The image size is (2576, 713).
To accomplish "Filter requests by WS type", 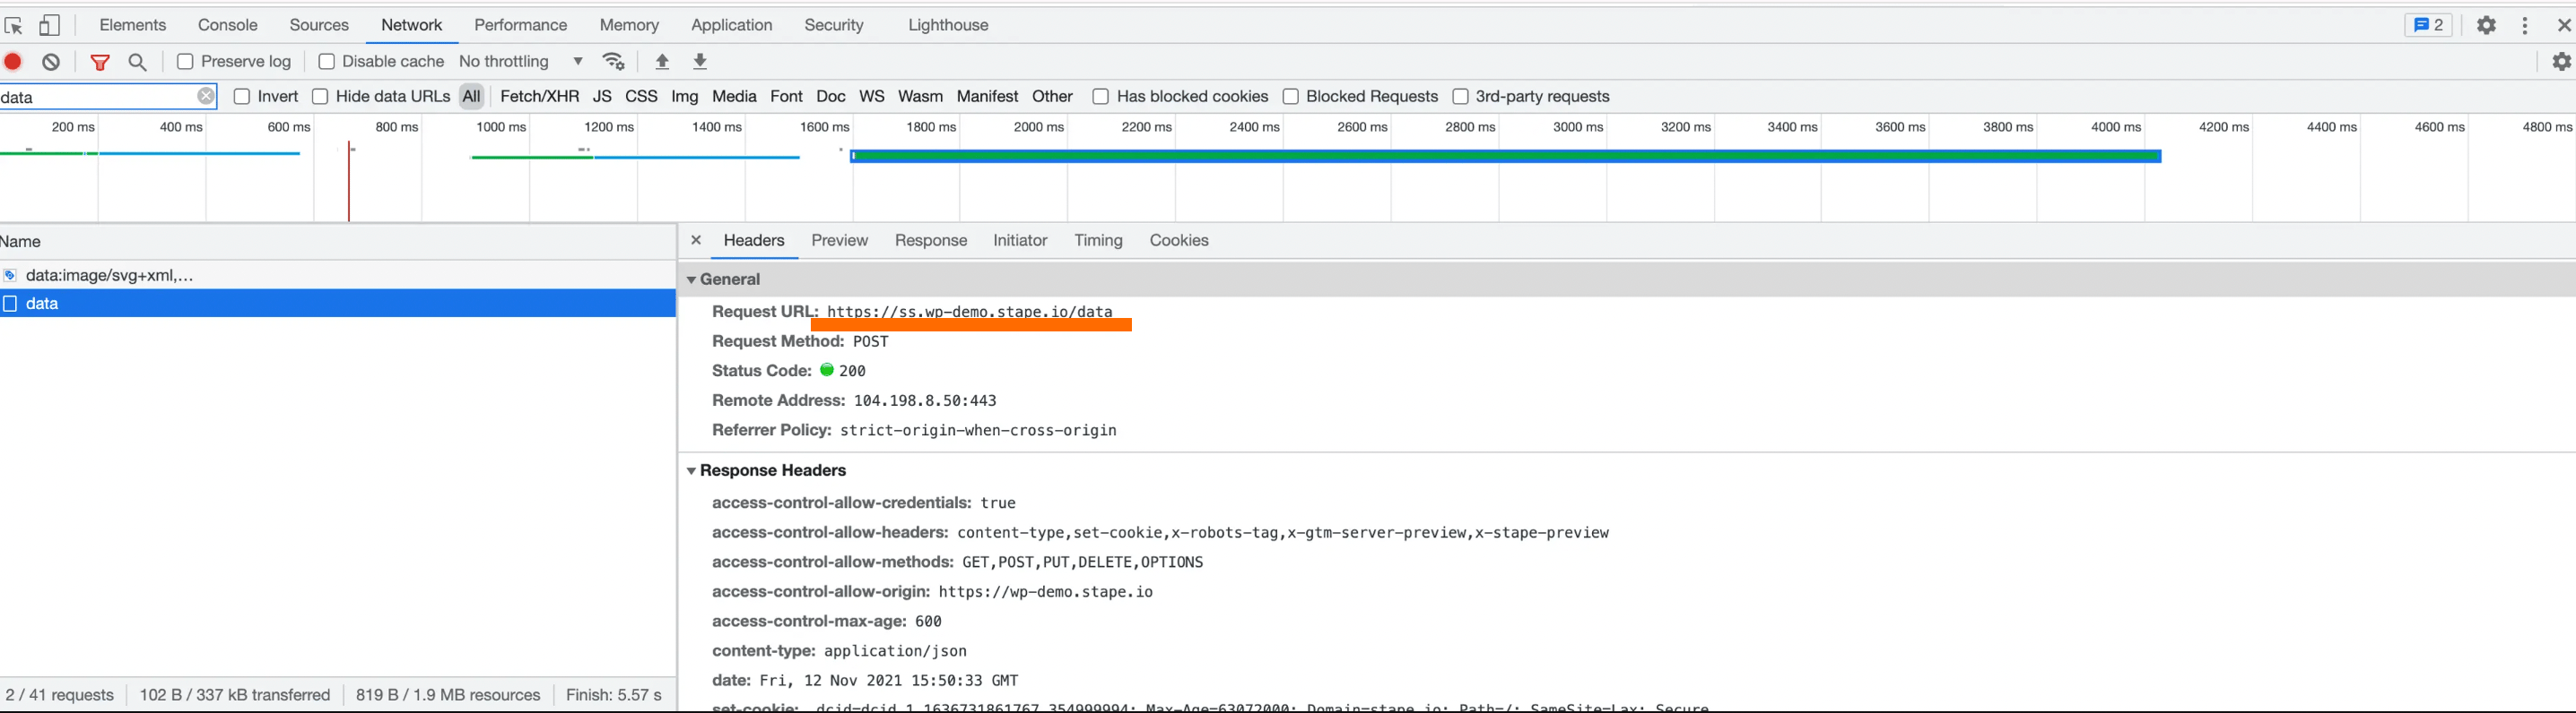I will (872, 96).
